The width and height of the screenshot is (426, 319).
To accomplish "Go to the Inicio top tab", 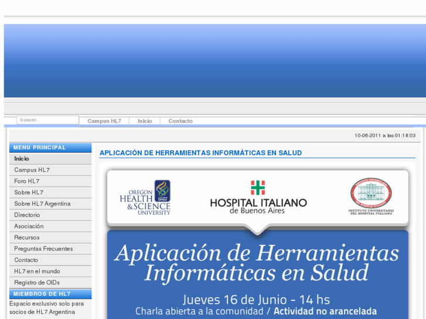I will click(x=145, y=121).
